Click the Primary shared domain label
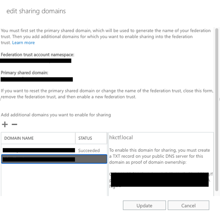220x218 pixels. point(25,73)
